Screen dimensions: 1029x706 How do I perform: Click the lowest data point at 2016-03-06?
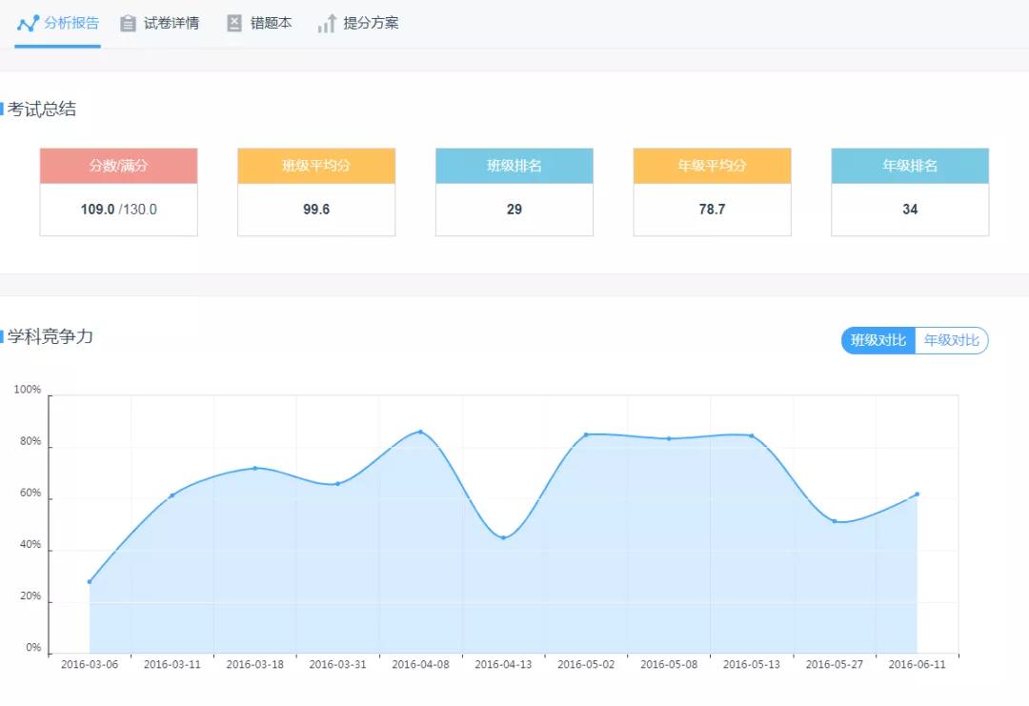pyautogui.click(x=90, y=581)
